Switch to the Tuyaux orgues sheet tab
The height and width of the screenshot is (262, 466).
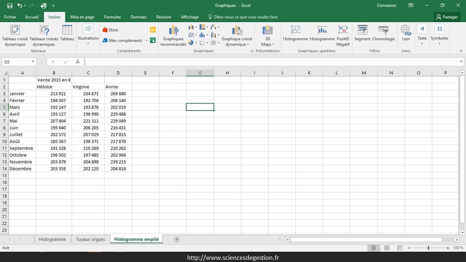coord(90,239)
